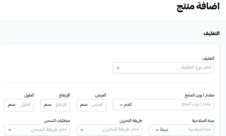Screen dimensions: 226x136
Task: Open the 'سنة' shelf life unit selector
Action: click(162, 130)
